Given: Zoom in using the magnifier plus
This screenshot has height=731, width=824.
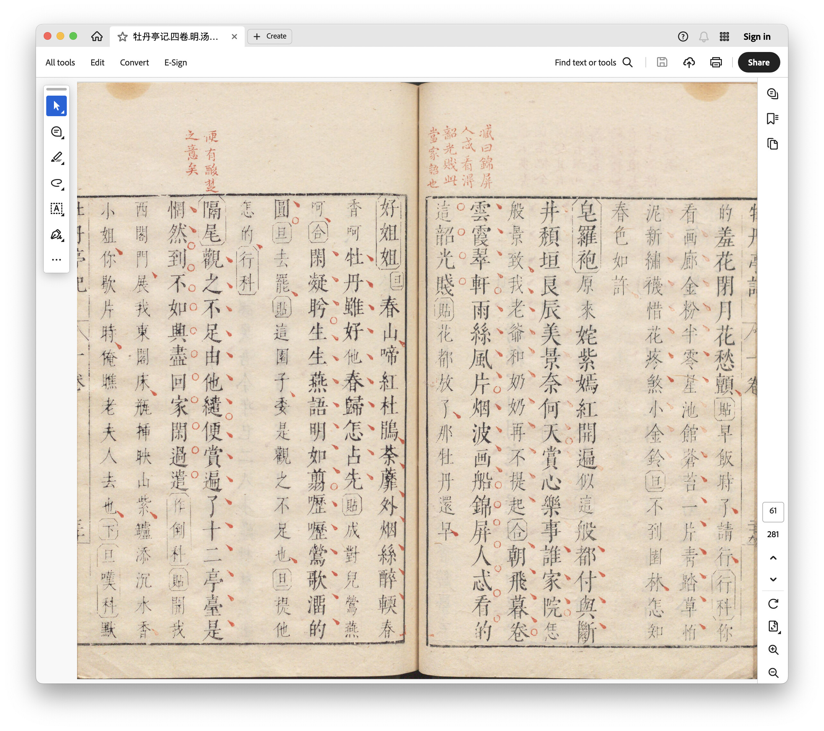Looking at the screenshot, I should click(773, 649).
